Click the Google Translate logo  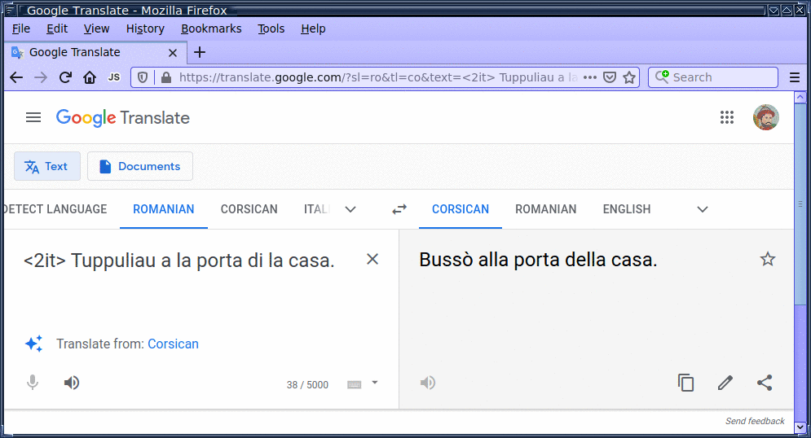click(123, 118)
